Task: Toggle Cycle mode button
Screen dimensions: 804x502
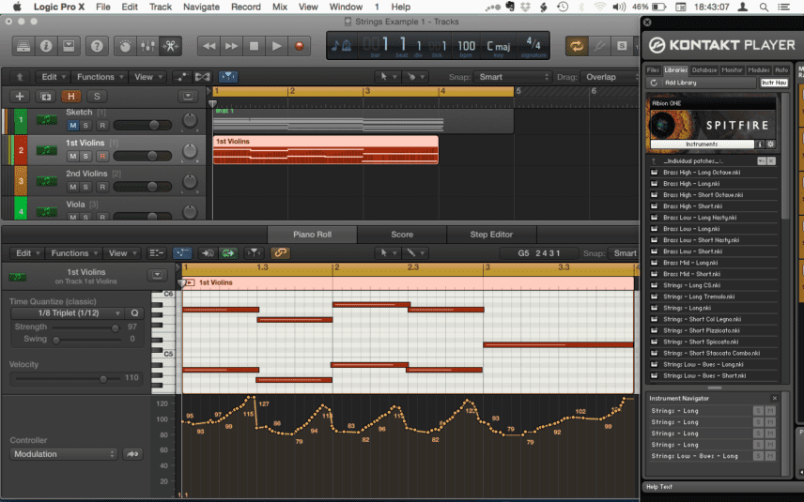Action: pyautogui.click(x=577, y=46)
